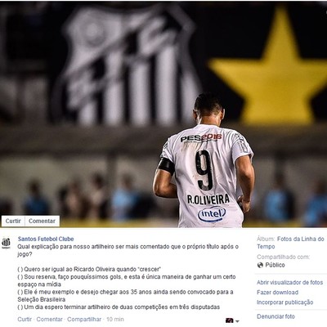Click the Compartilhado com label
Screen dimensions: 327x327
pos(284,257)
